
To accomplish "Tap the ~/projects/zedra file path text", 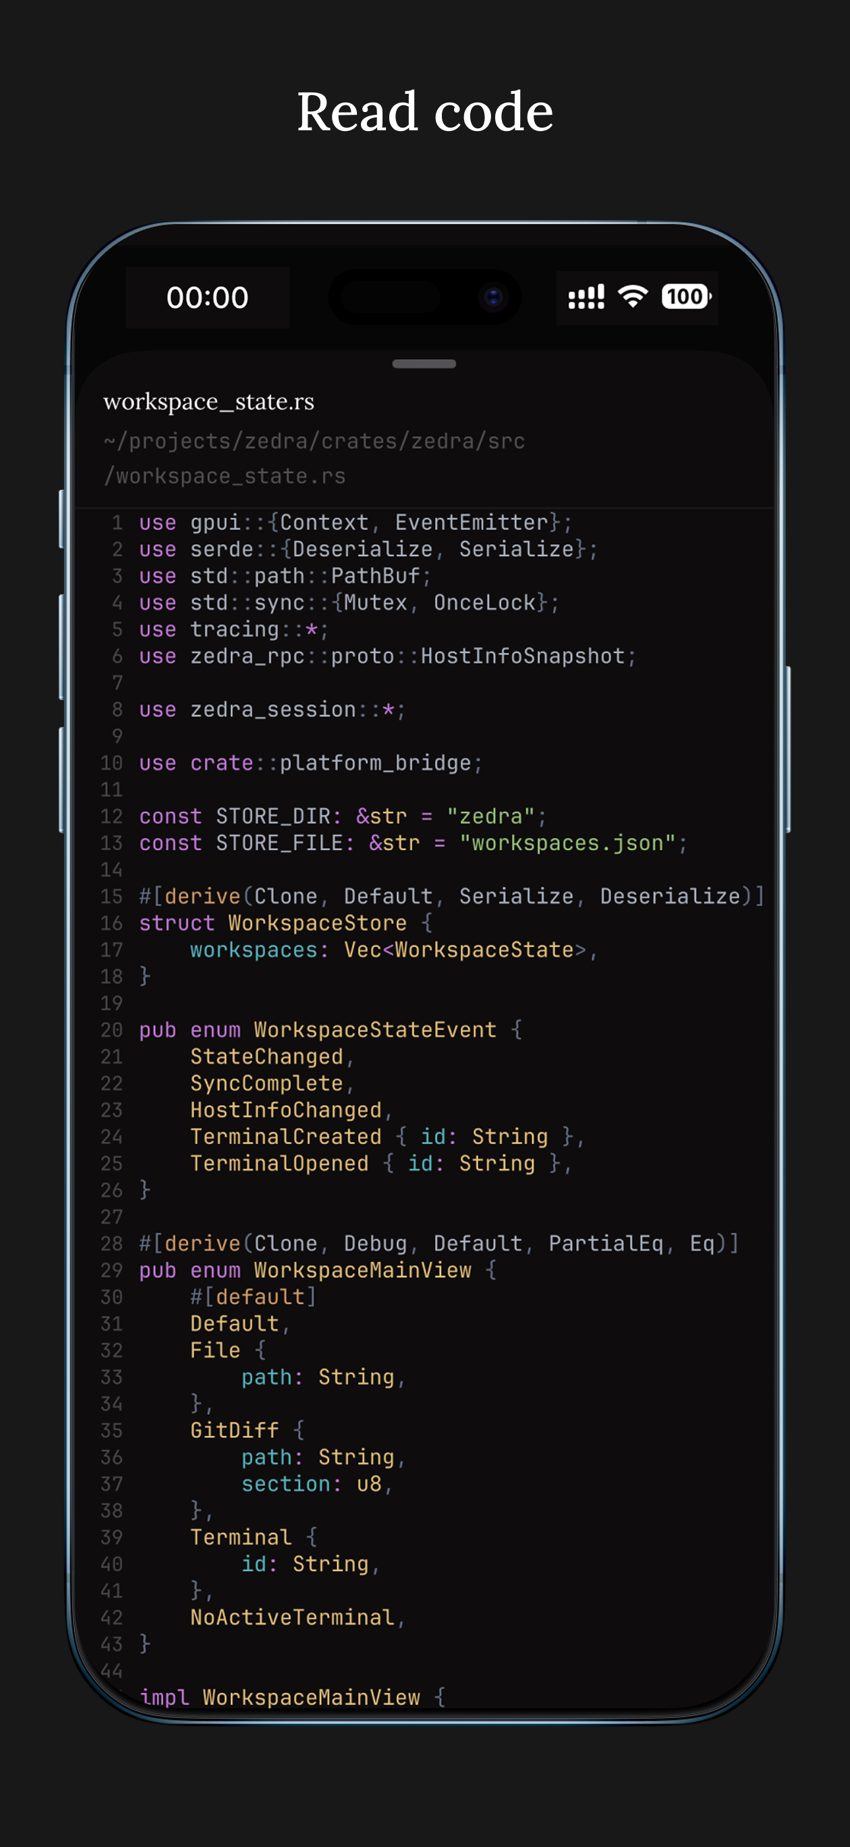I will coord(314,458).
